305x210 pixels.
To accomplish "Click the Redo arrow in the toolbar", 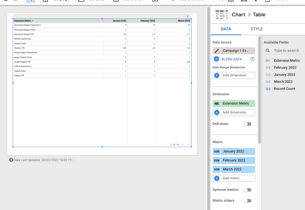I will [x=16, y=1].
